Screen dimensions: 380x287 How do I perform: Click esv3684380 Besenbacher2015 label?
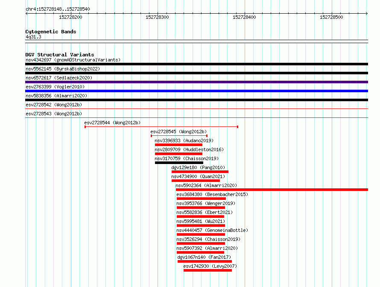click(x=212, y=194)
